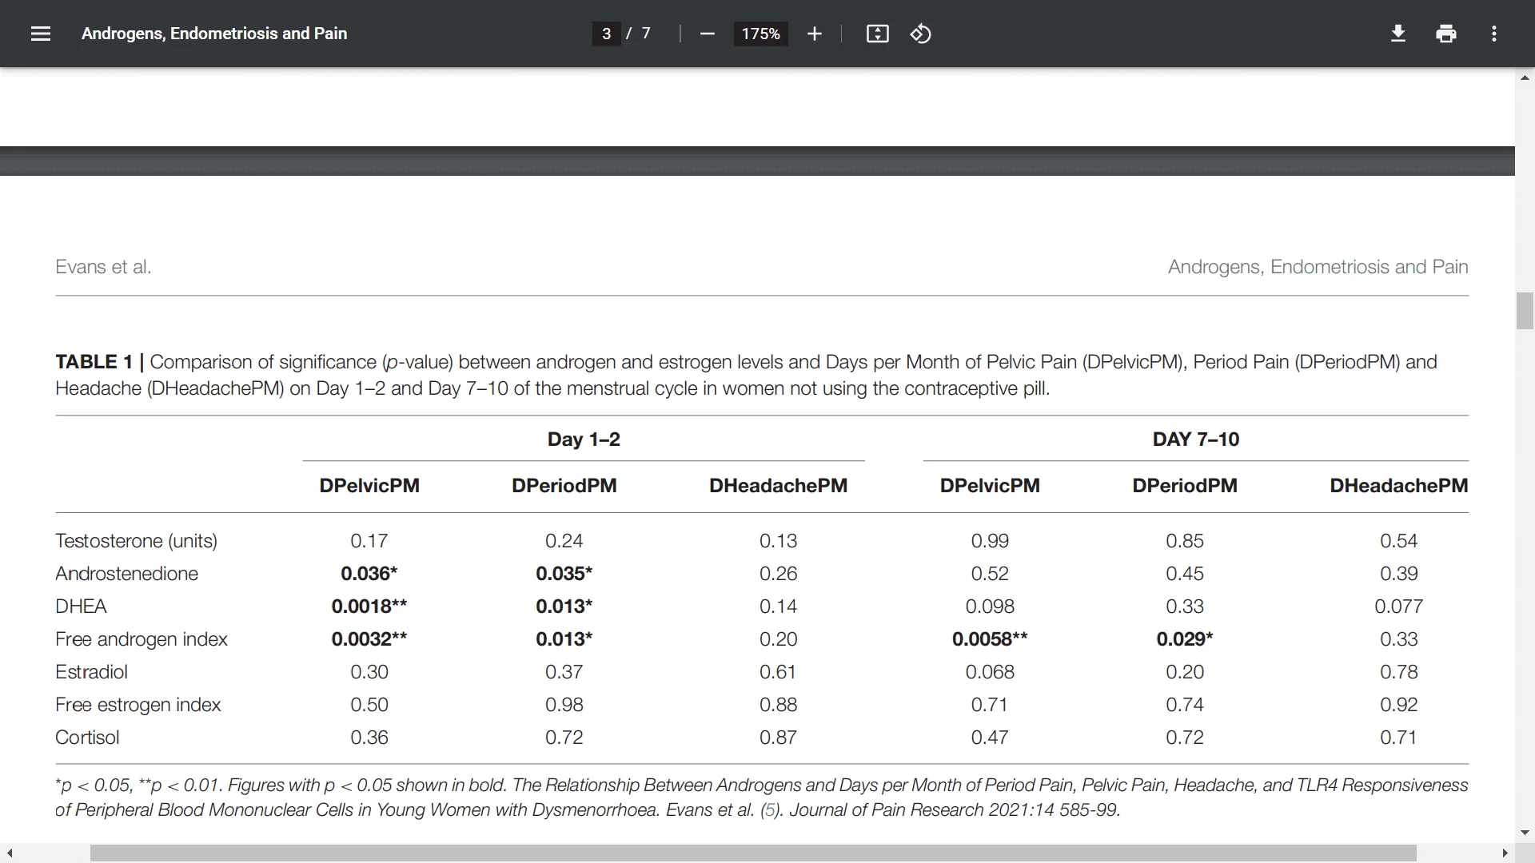Viewport: 1535px width, 863px height.
Task: Click the bold value 0.035*
Action: click(564, 574)
